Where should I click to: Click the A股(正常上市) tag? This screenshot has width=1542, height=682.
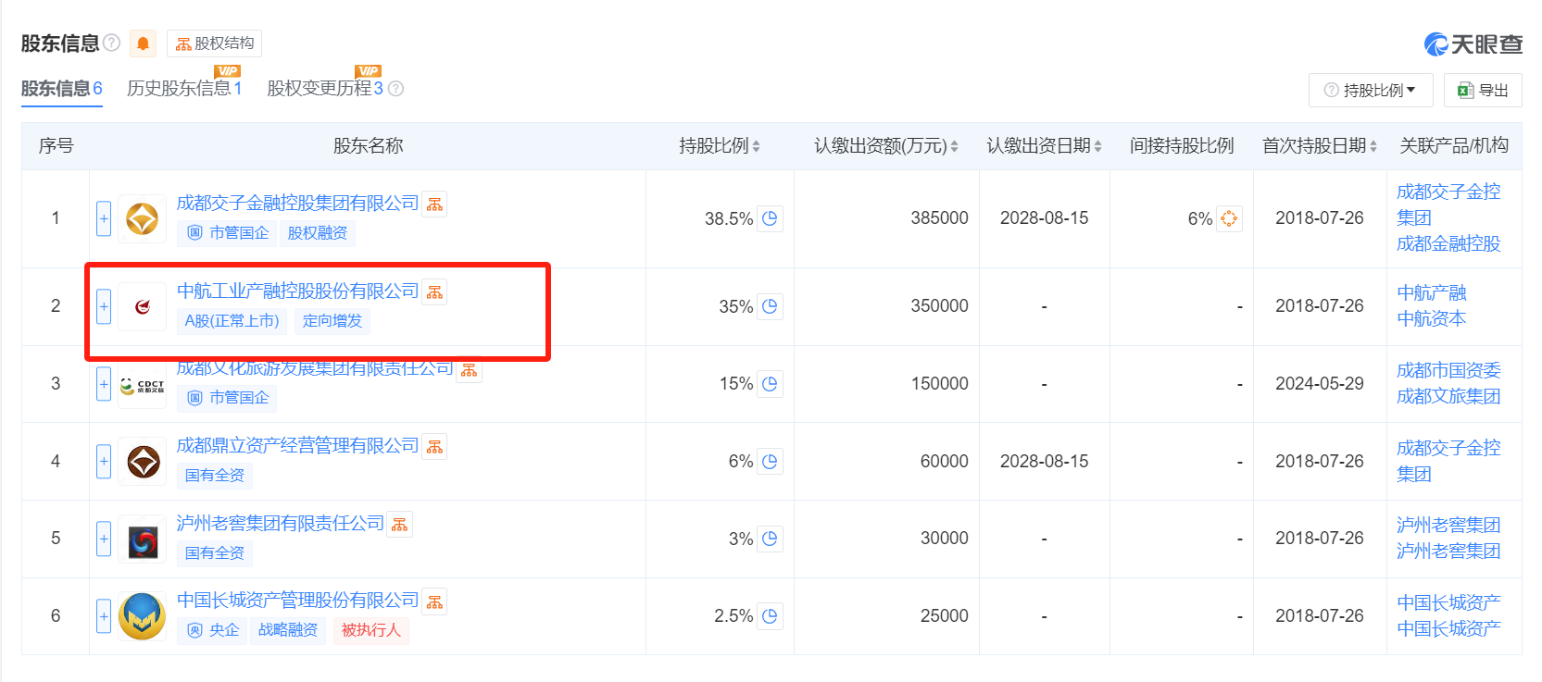point(232,321)
